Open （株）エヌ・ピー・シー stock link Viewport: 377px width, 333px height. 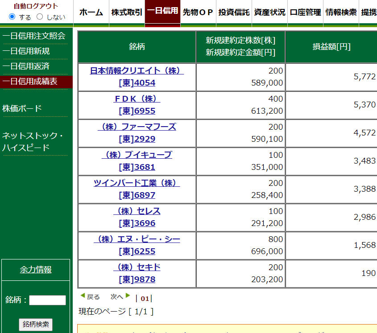click(x=137, y=239)
